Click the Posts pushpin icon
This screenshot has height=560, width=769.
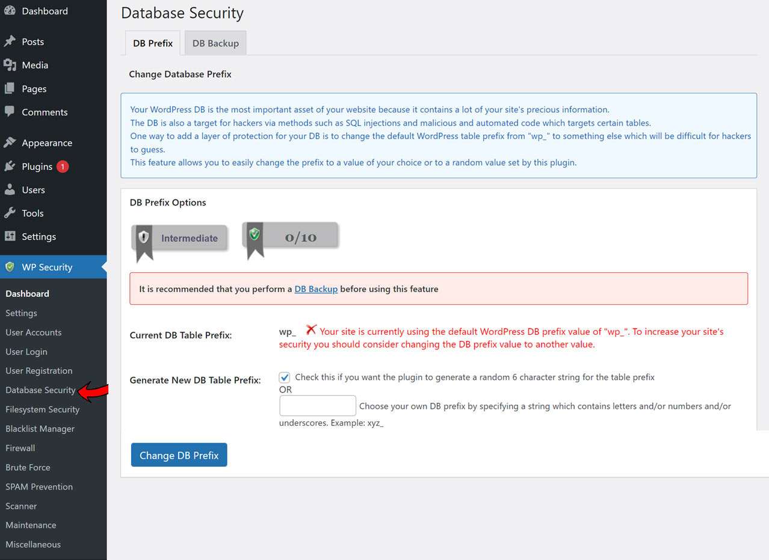coord(10,42)
